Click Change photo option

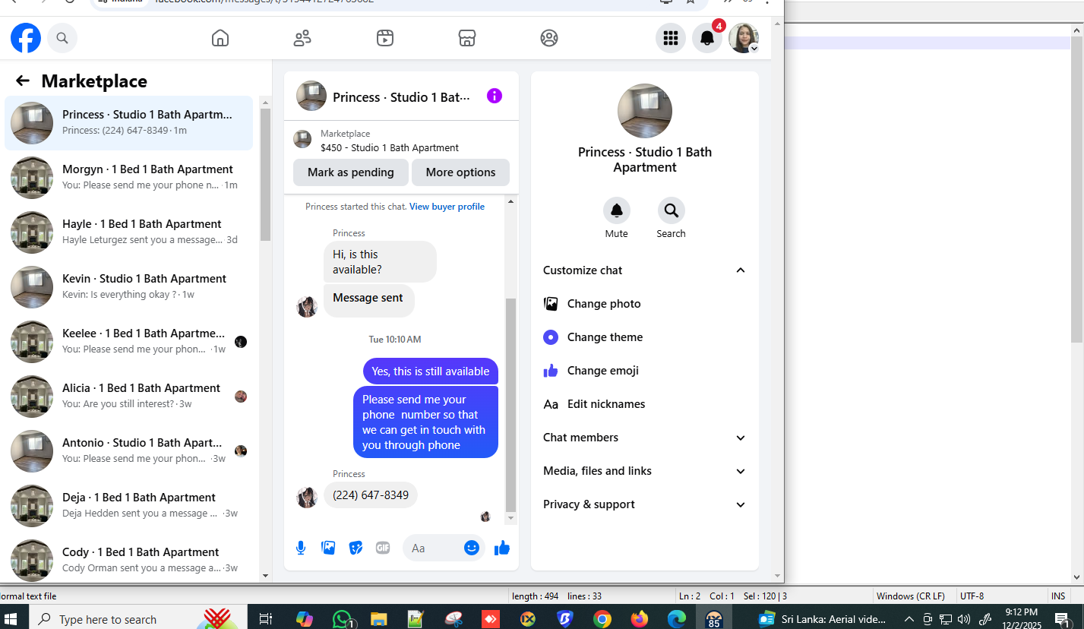coord(645,304)
